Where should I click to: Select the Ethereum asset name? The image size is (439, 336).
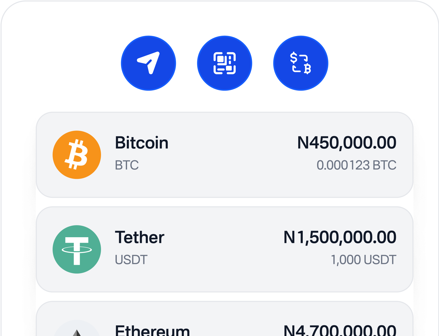[152, 330]
